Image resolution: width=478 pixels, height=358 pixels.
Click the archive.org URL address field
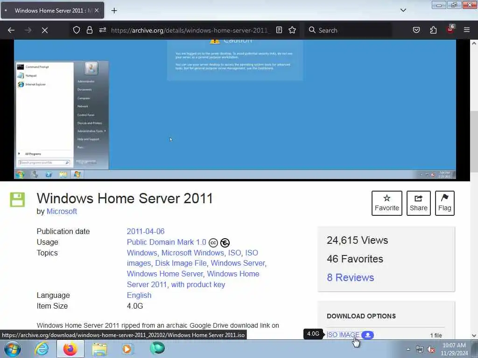[x=190, y=30]
